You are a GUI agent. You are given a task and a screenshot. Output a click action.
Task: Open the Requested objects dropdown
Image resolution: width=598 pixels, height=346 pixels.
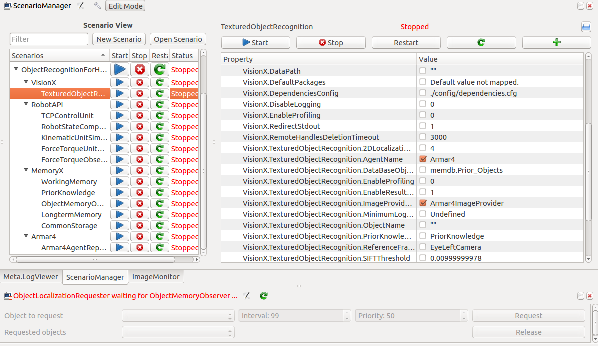tap(178, 332)
